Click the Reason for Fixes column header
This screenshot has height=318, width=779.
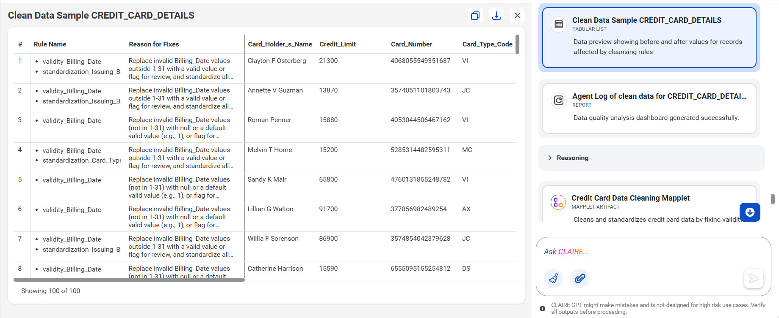(x=154, y=44)
